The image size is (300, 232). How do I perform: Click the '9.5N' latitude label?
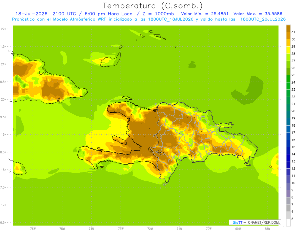(x=4, y=117)
